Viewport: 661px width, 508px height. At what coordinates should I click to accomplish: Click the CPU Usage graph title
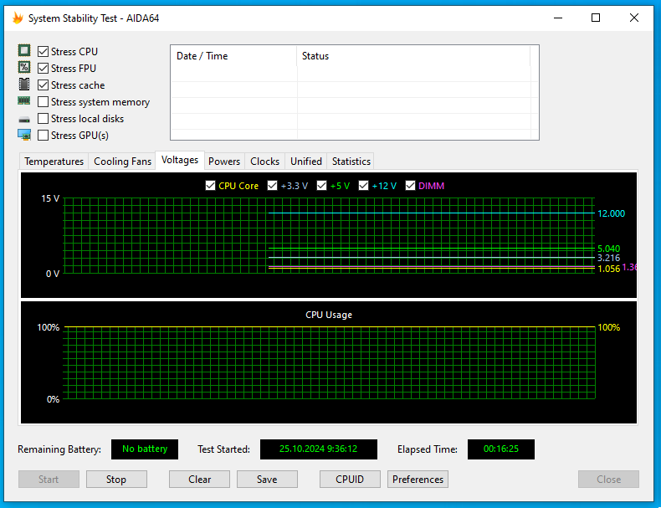click(x=329, y=315)
